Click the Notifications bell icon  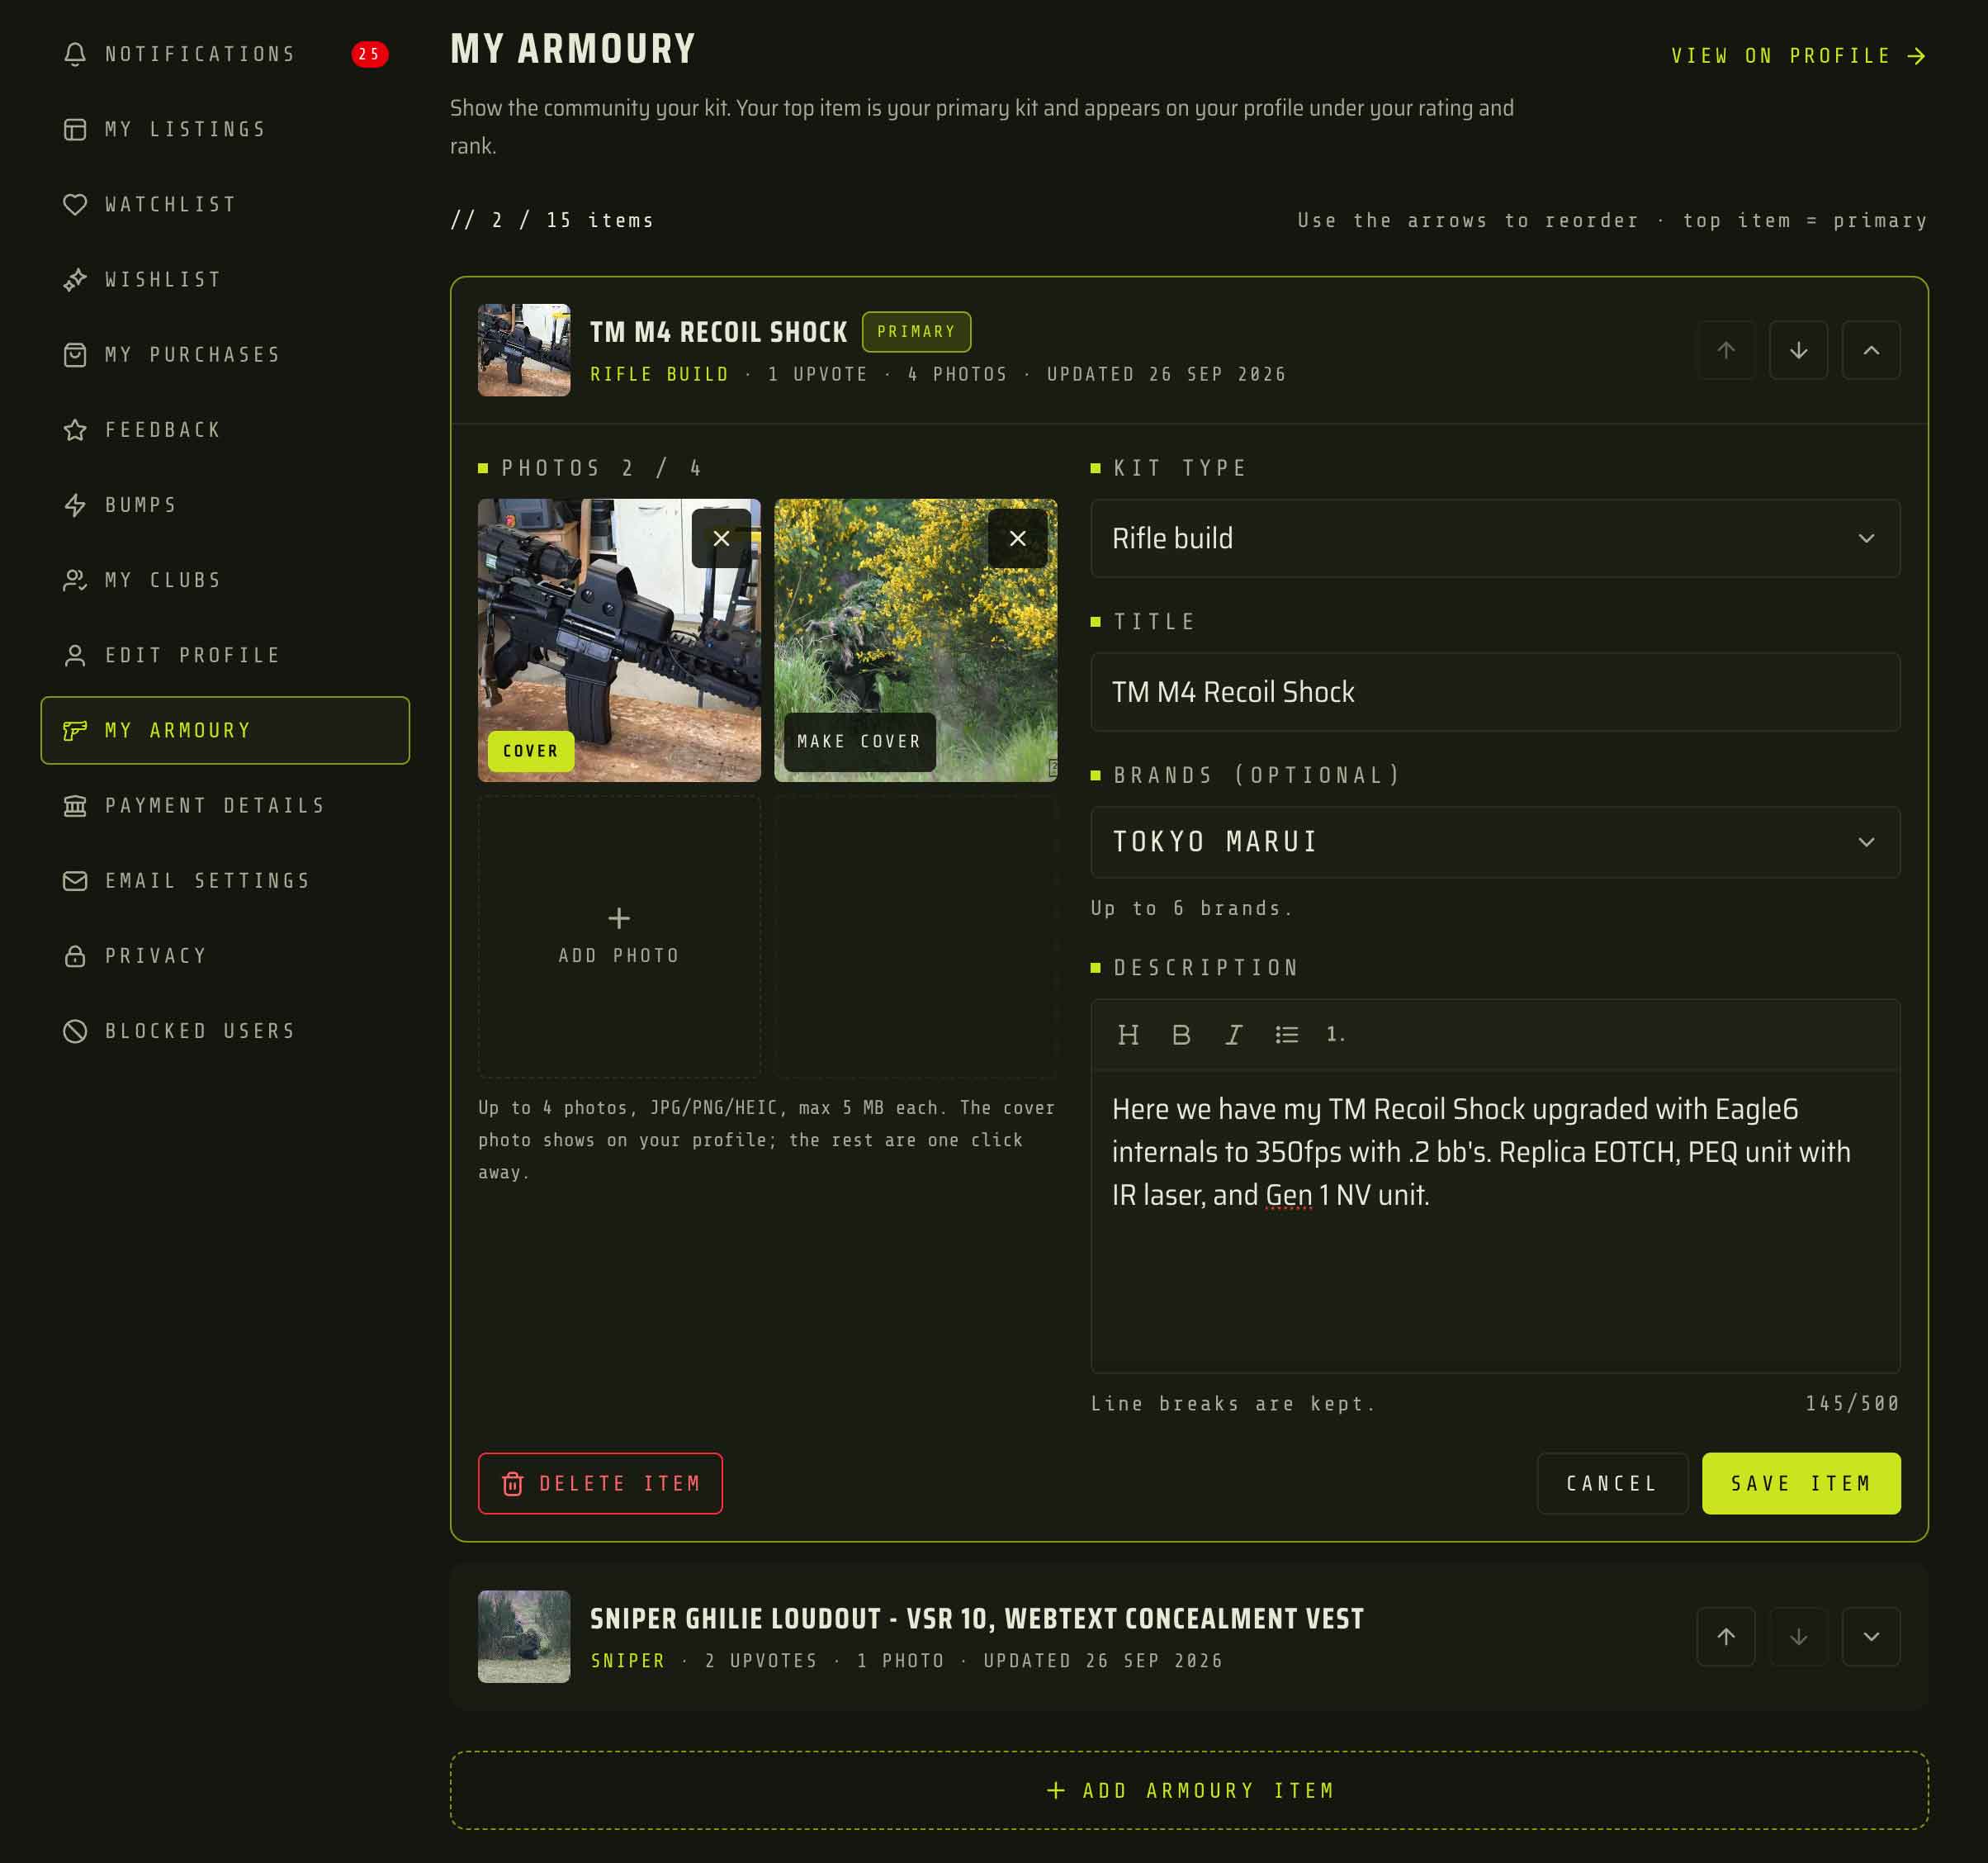[x=75, y=54]
